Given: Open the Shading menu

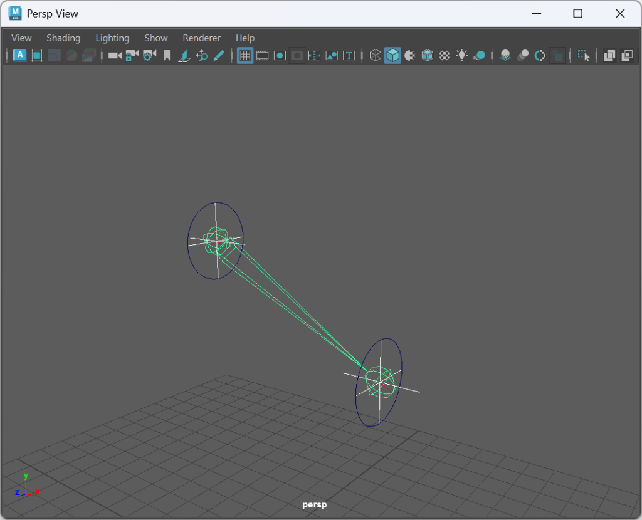Looking at the screenshot, I should [x=63, y=38].
